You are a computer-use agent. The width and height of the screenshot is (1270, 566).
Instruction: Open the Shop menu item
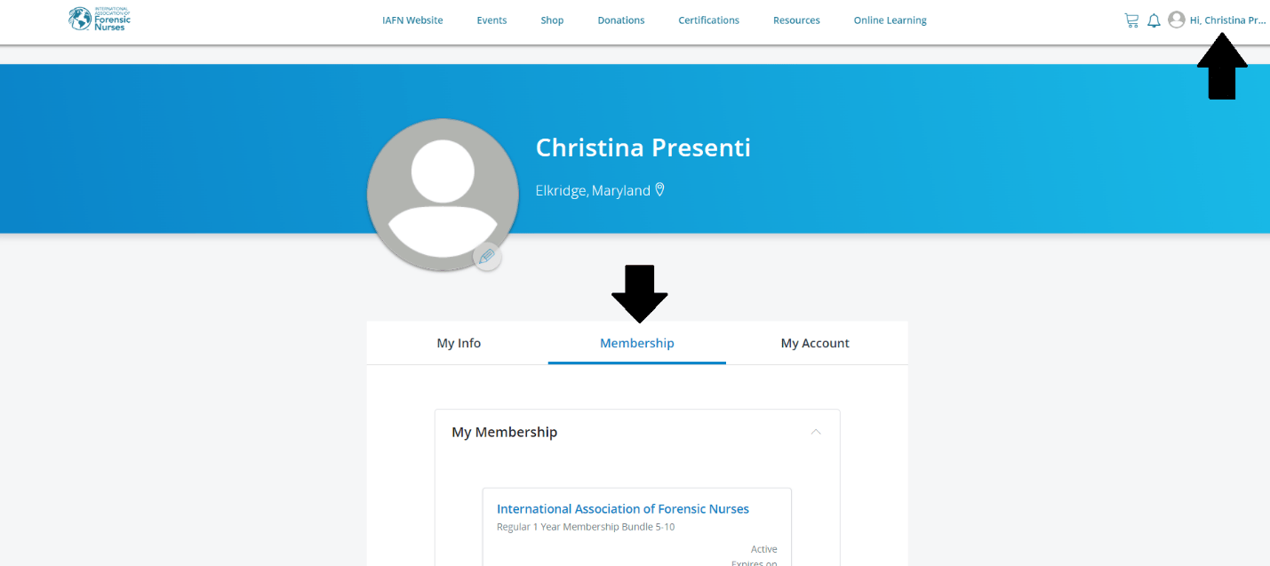coord(552,20)
